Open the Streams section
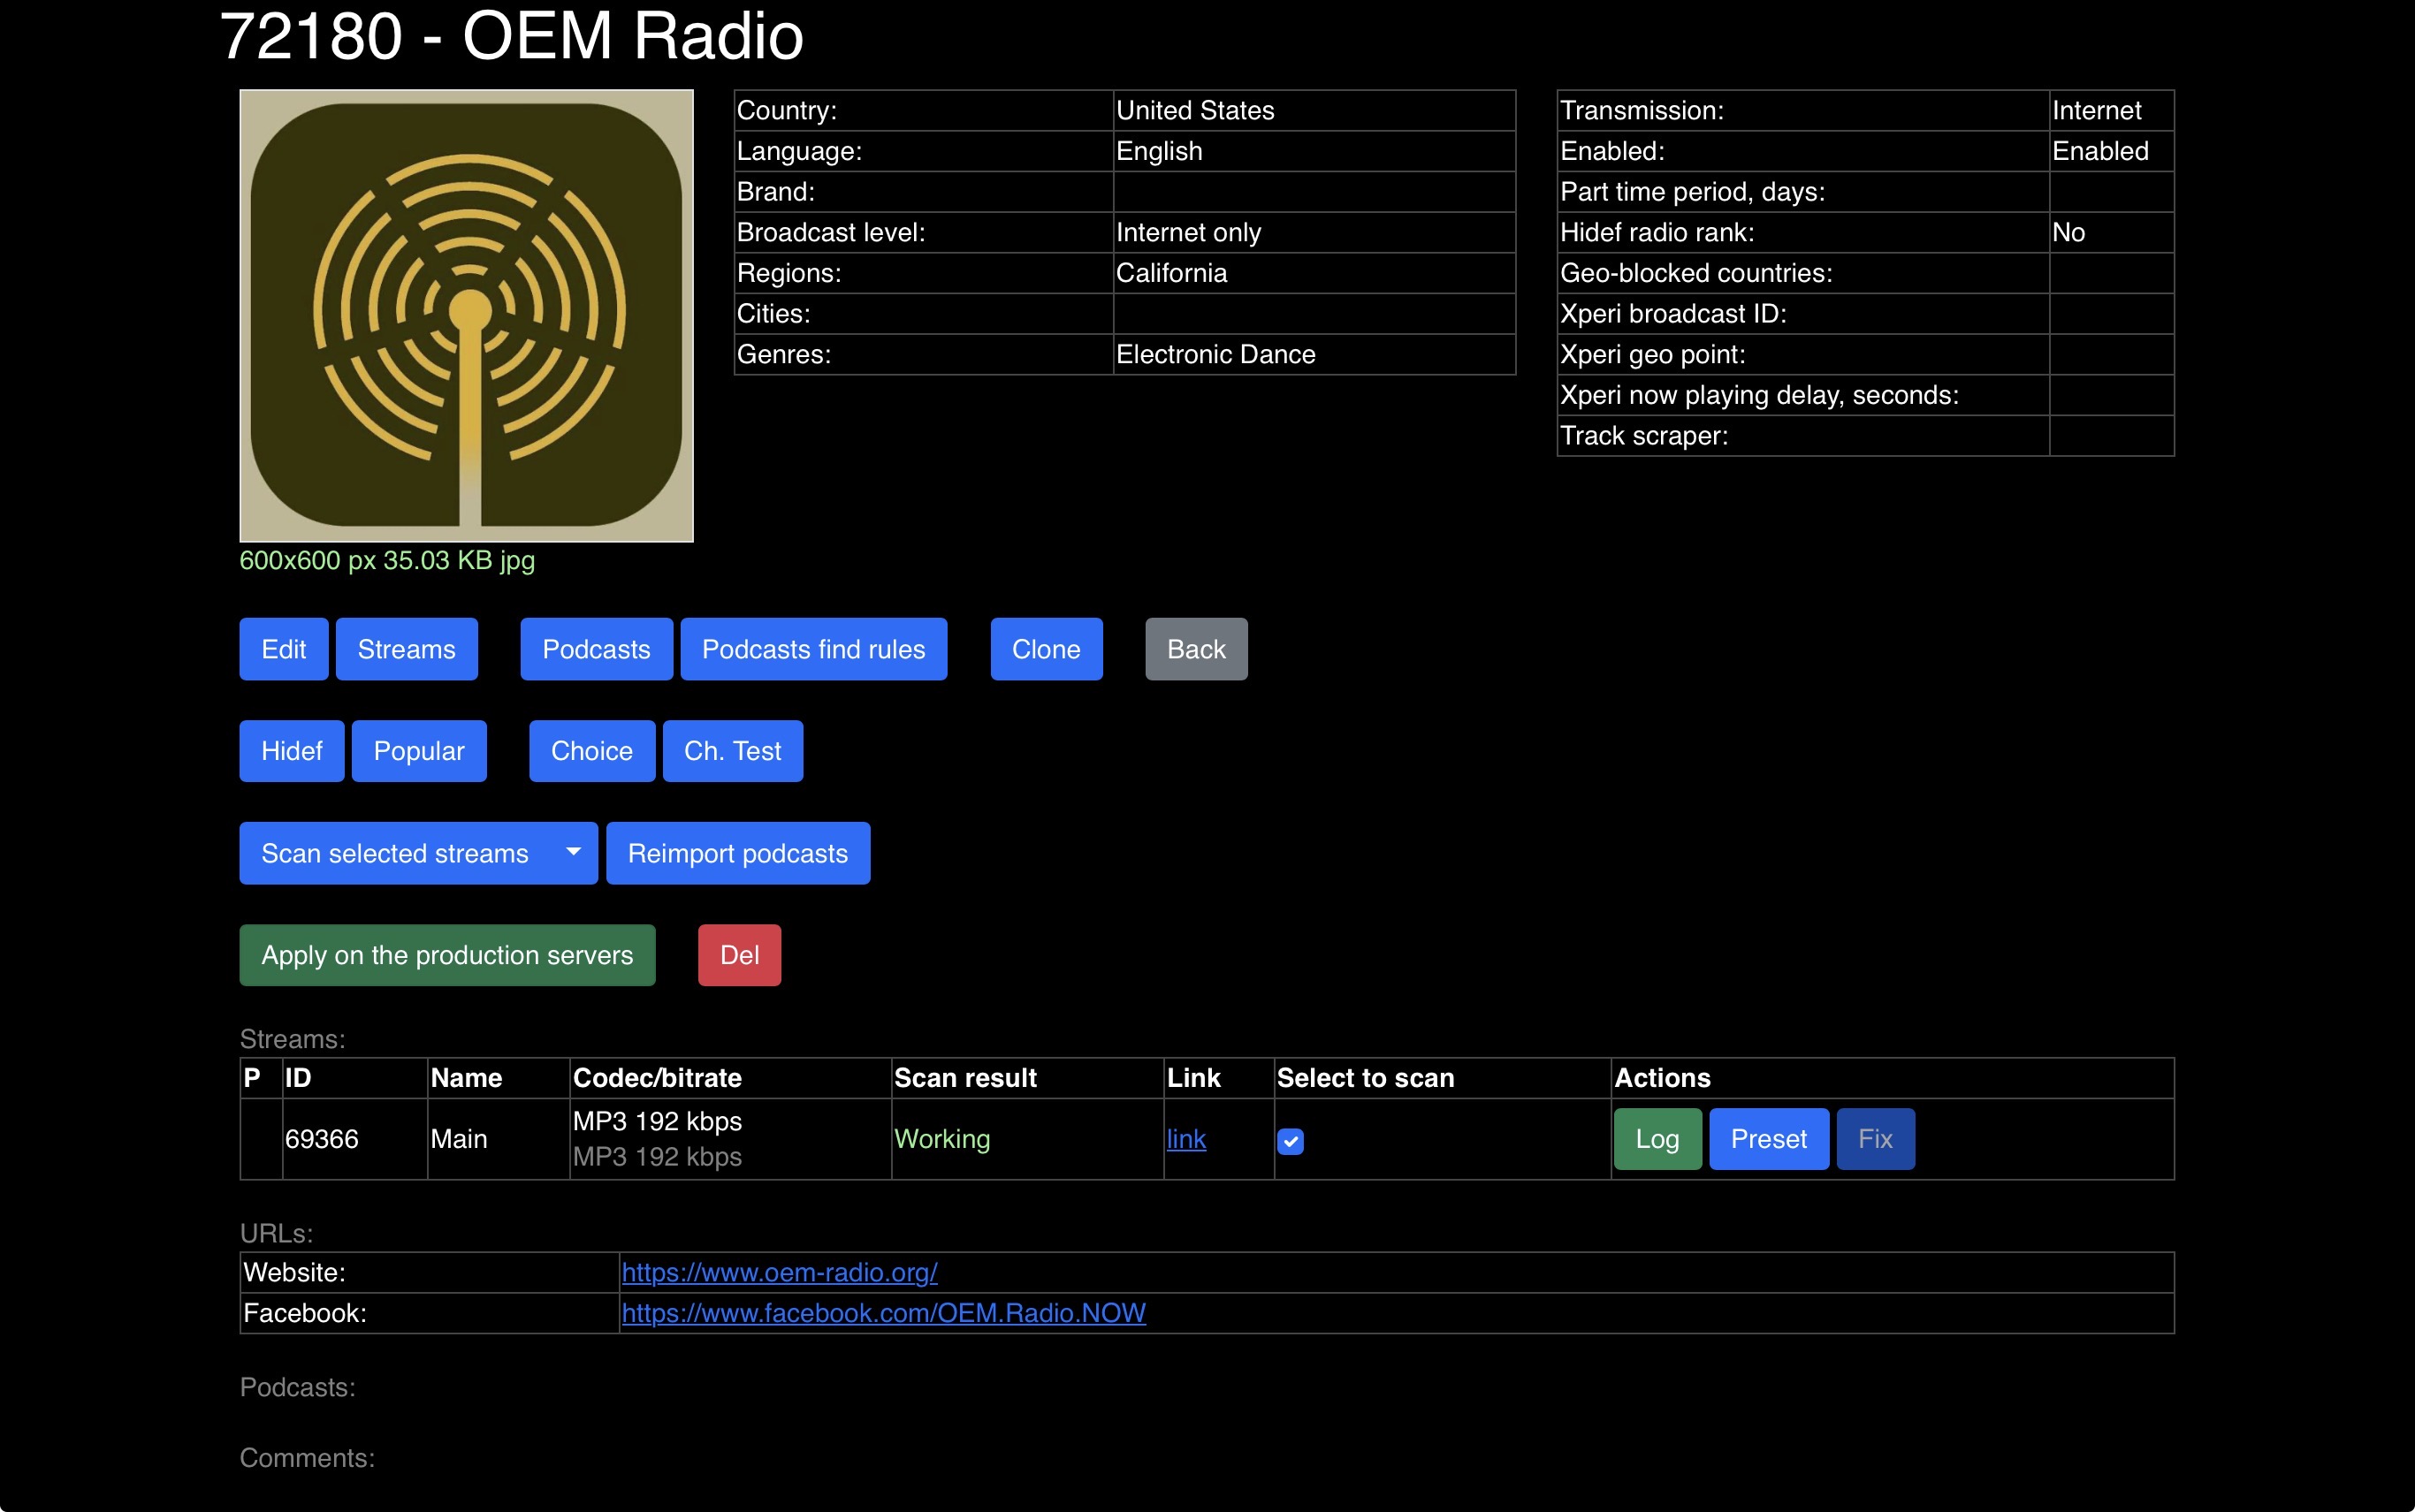Viewport: 2415px width, 1512px height. coord(406,649)
